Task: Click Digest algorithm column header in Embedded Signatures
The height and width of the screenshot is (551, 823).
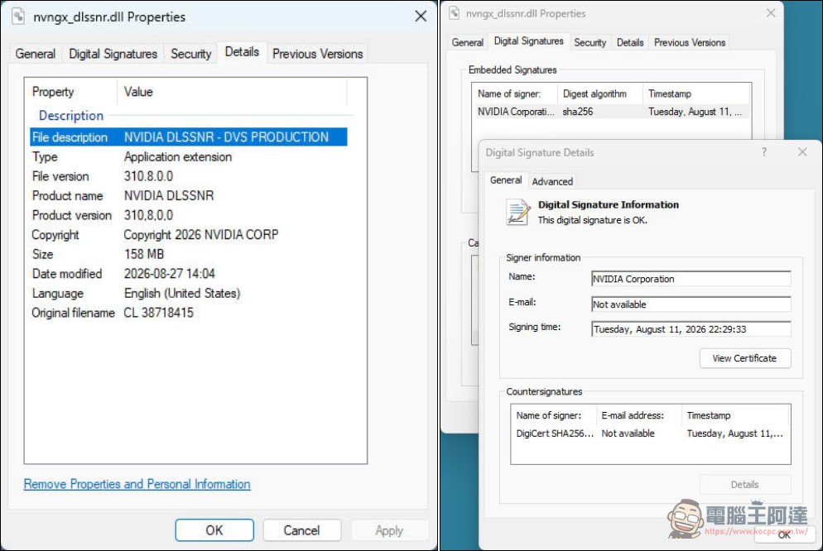Action: point(600,93)
